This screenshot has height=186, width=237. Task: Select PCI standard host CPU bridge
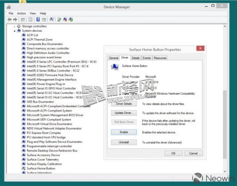(x=46, y=137)
